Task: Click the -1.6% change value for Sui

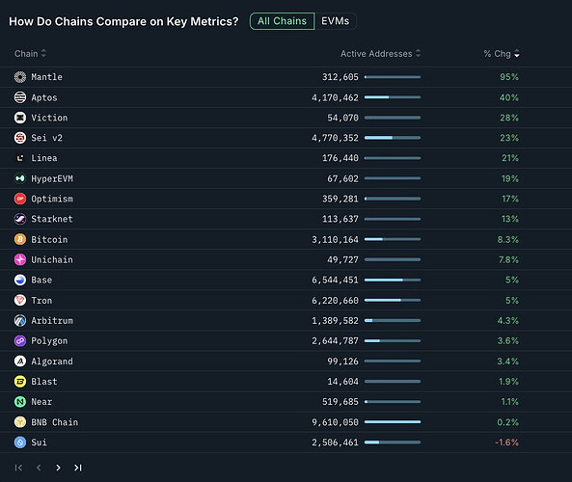Action: [x=506, y=442]
